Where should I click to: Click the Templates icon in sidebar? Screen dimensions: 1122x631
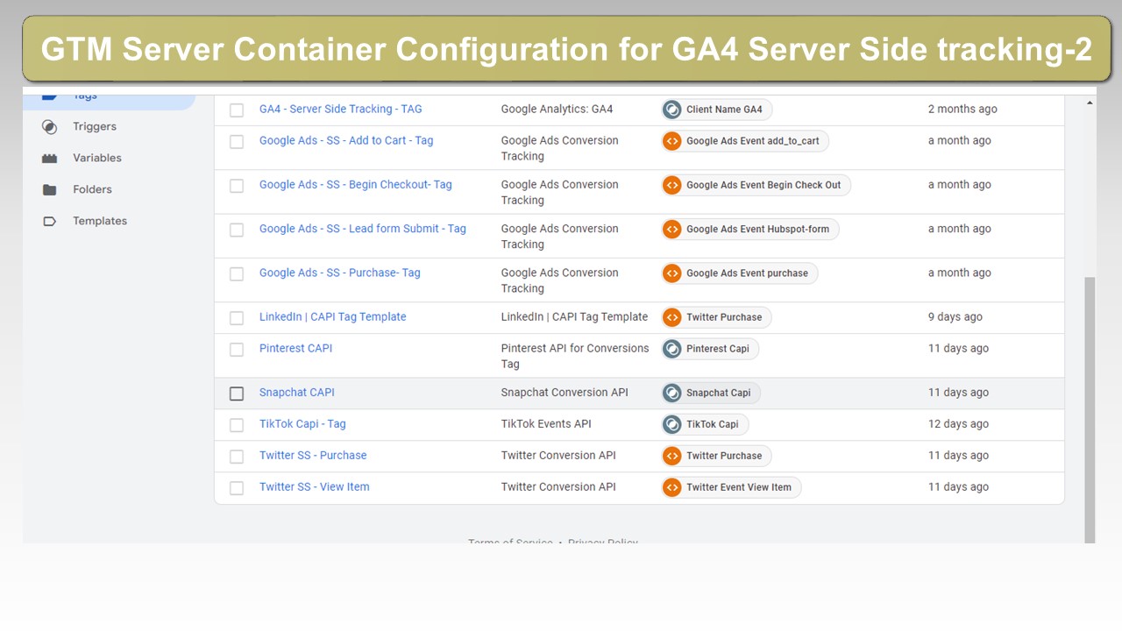pos(50,222)
